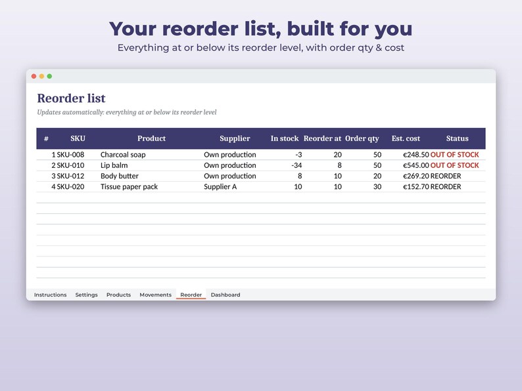
Task: Select the -34 in stock value
Action: click(x=297, y=165)
